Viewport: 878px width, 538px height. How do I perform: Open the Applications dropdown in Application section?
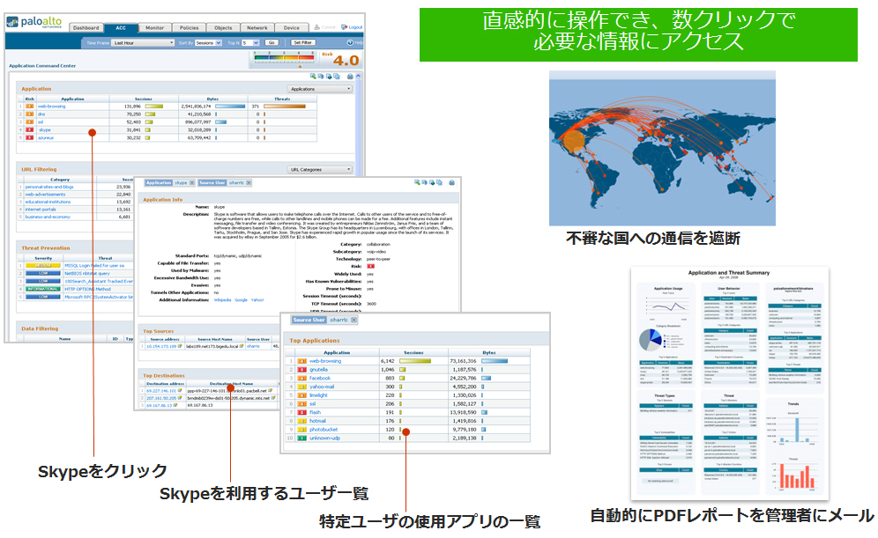click(x=320, y=89)
